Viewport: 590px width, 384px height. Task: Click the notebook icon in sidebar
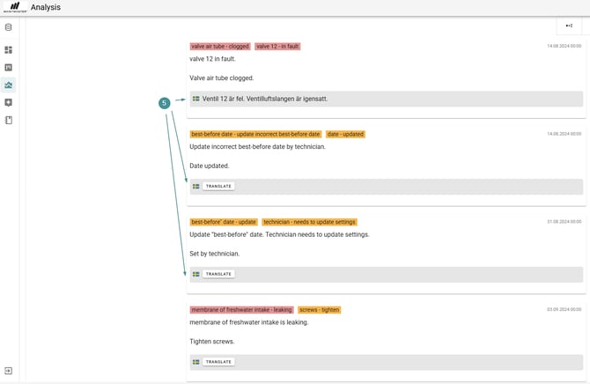point(9,121)
